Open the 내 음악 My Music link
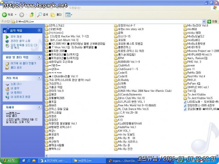The height and width of the screenshot is (164, 219). tap(15, 88)
